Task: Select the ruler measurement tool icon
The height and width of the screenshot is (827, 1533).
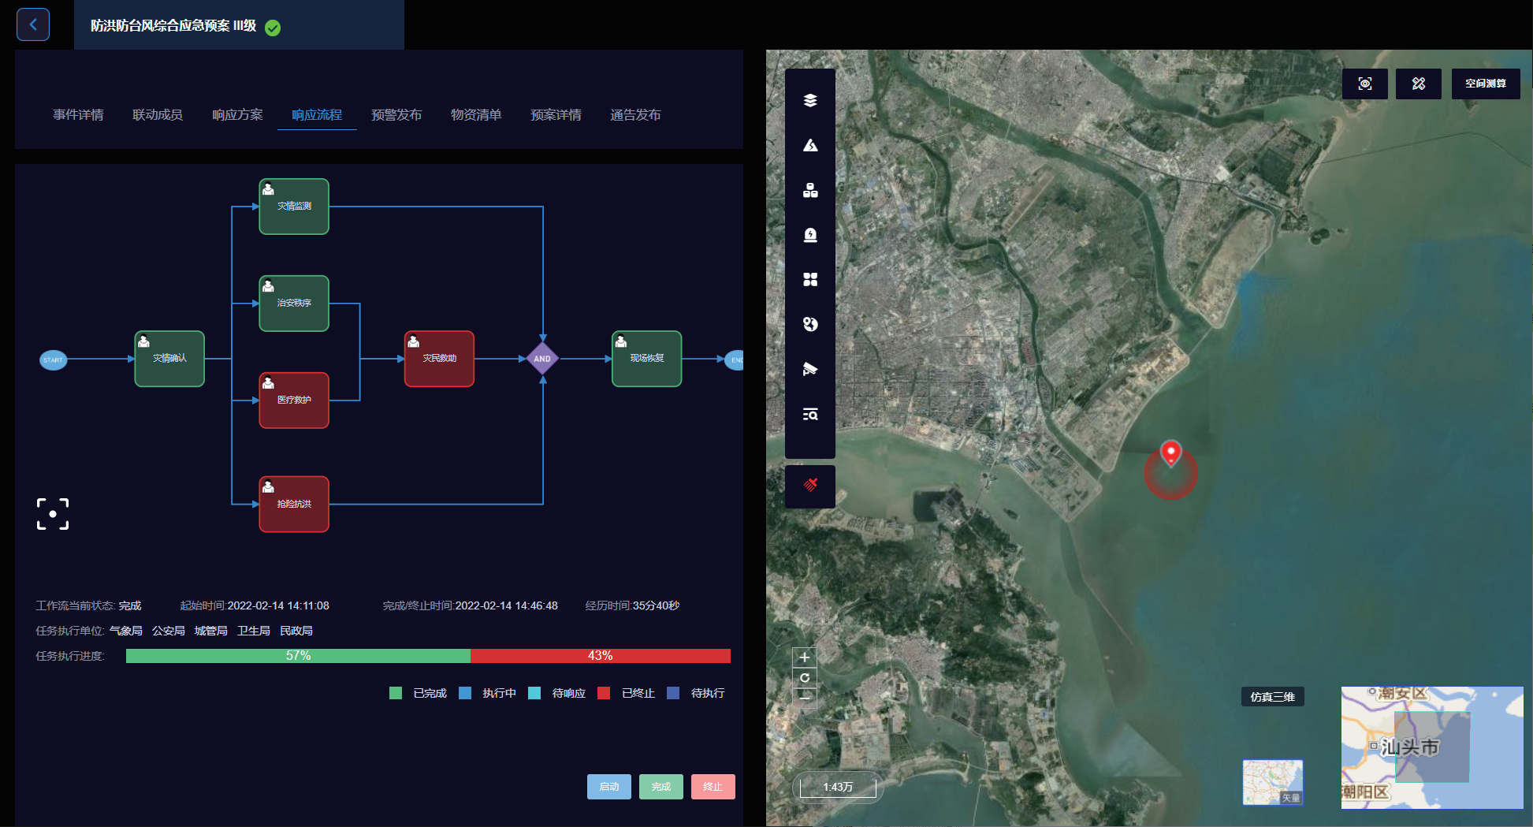Action: tap(1418, 84)
